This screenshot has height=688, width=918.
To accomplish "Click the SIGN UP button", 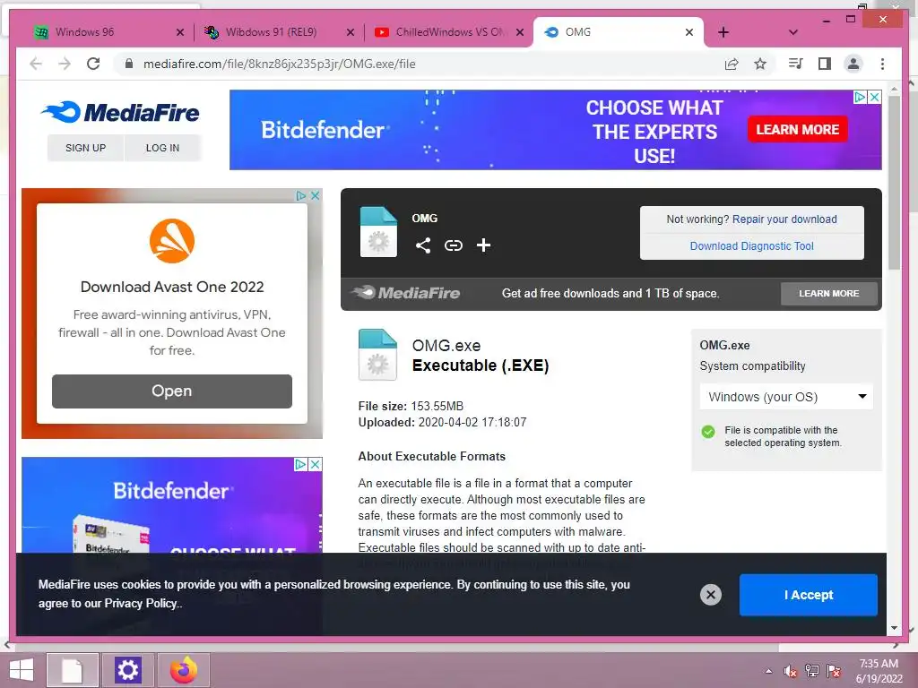I will coord(85,148).
